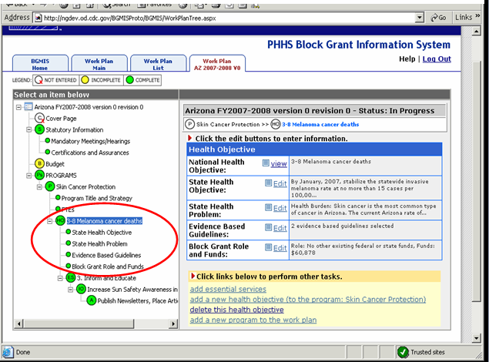The image size is (489, 362).
Task: Click the document icon beside National Health Objective view
Action: click(266, 163)
